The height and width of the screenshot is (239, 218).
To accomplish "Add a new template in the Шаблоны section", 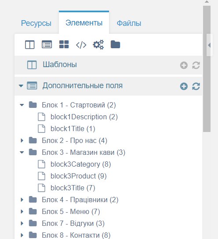I will pos(184,65).
